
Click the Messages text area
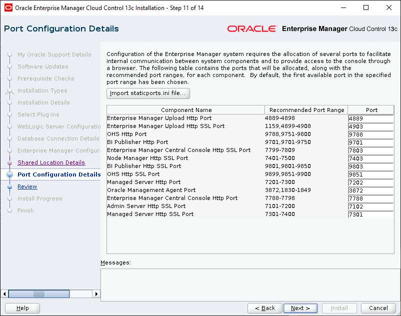tap(250, 285)
